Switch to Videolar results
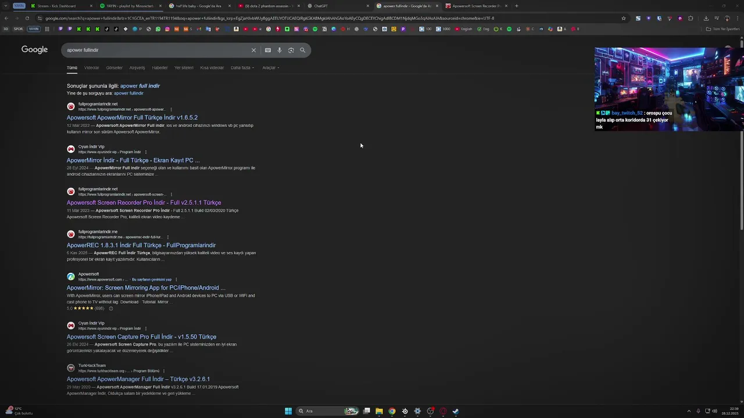Screen dimensions: 744x418 pyautogui.click(x=91, y=67)
